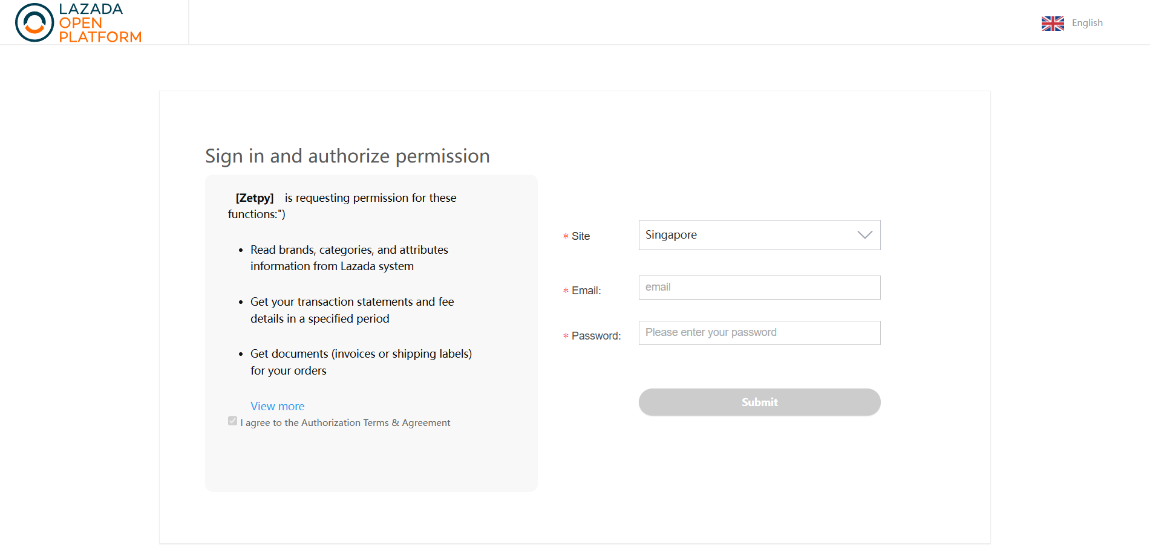Image resolution: width=1150 pixels, height=551 pixels.
Task: Click the chevron arrow in Site field
Action: (x=865, y=235)
